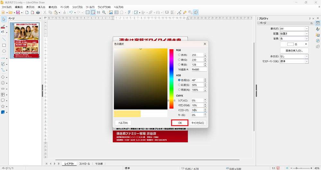Open the Undo history dropdown arrow
Image resolution: width=321 pixels, height=170 pixels.
point(75,13)
